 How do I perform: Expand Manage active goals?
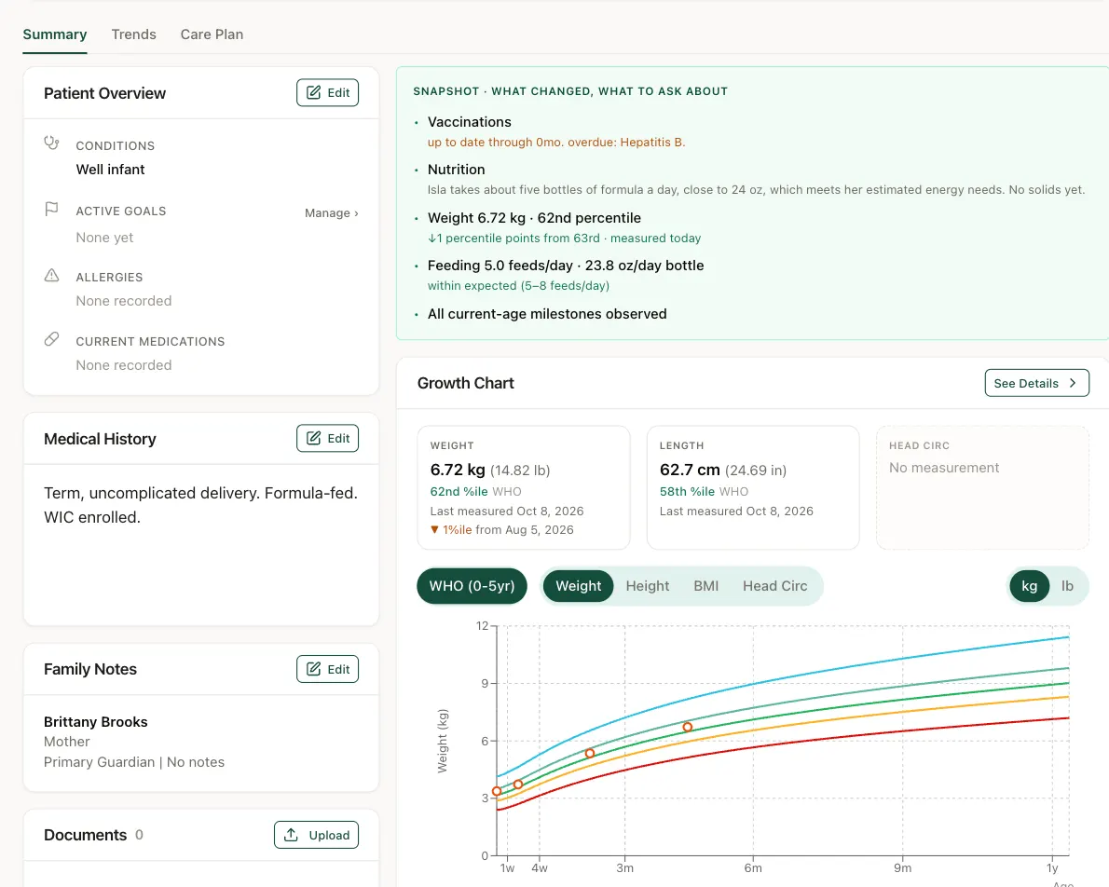tap(331, 213)
